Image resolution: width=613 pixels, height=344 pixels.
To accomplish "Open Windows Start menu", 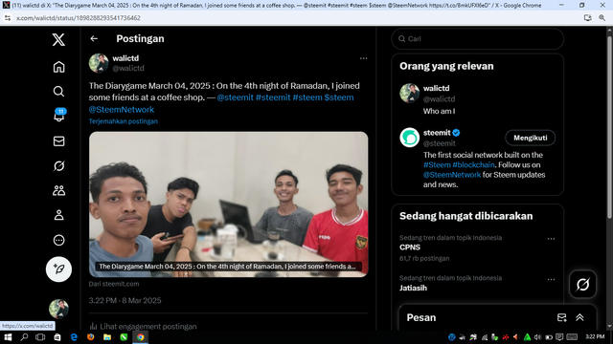I will [x=8, y=337].
